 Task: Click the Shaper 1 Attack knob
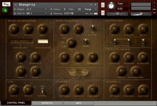click(64, 89)
